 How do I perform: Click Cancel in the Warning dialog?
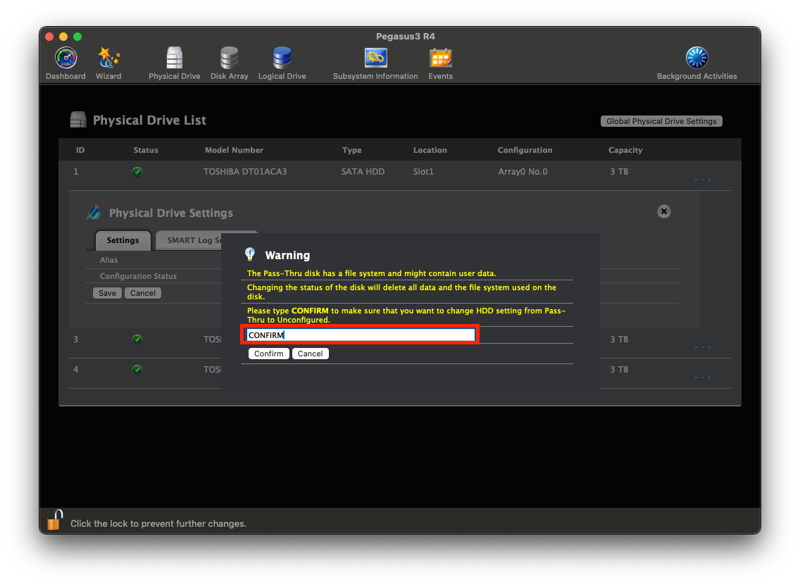310,354
